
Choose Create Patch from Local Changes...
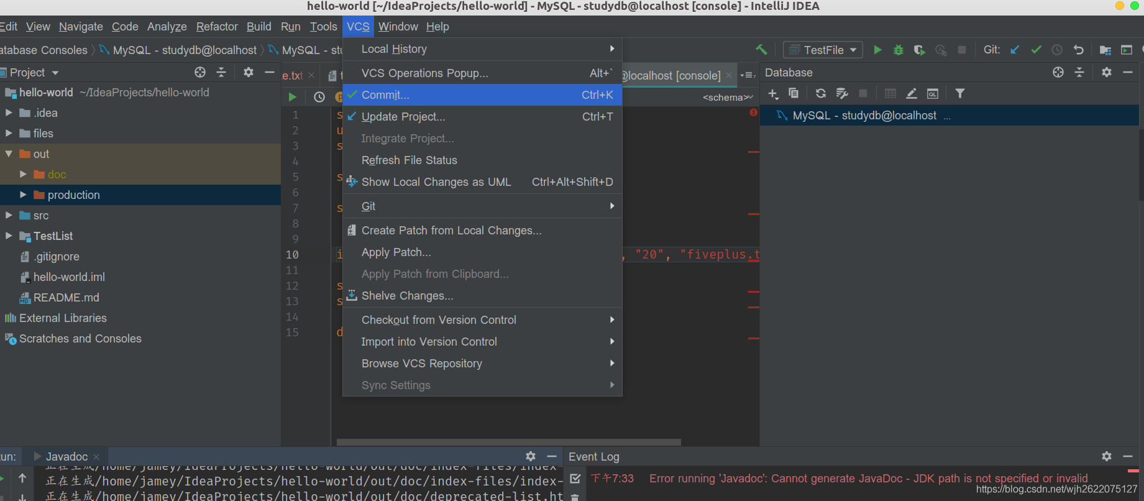[482, 230]
